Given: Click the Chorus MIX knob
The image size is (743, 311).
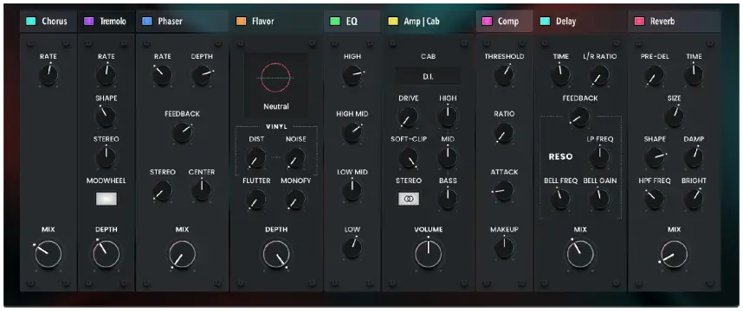Looking at the screenshot, I should pyautogui.click(x=48, y=254).
